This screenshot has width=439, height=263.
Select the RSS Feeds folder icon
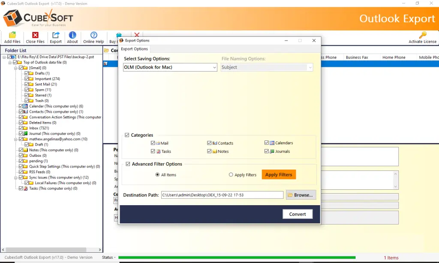click(25, 172)
